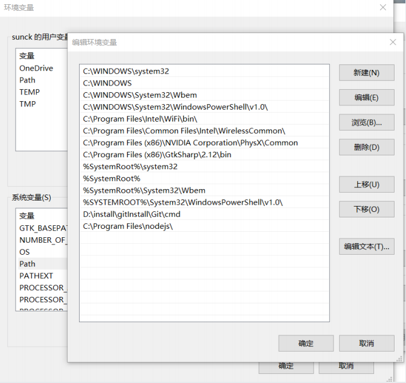The height and width of the screenshot is (383, 406).
Task: Select the D:\install\gitInstall\Git\cmd entry
Action: 205,214
